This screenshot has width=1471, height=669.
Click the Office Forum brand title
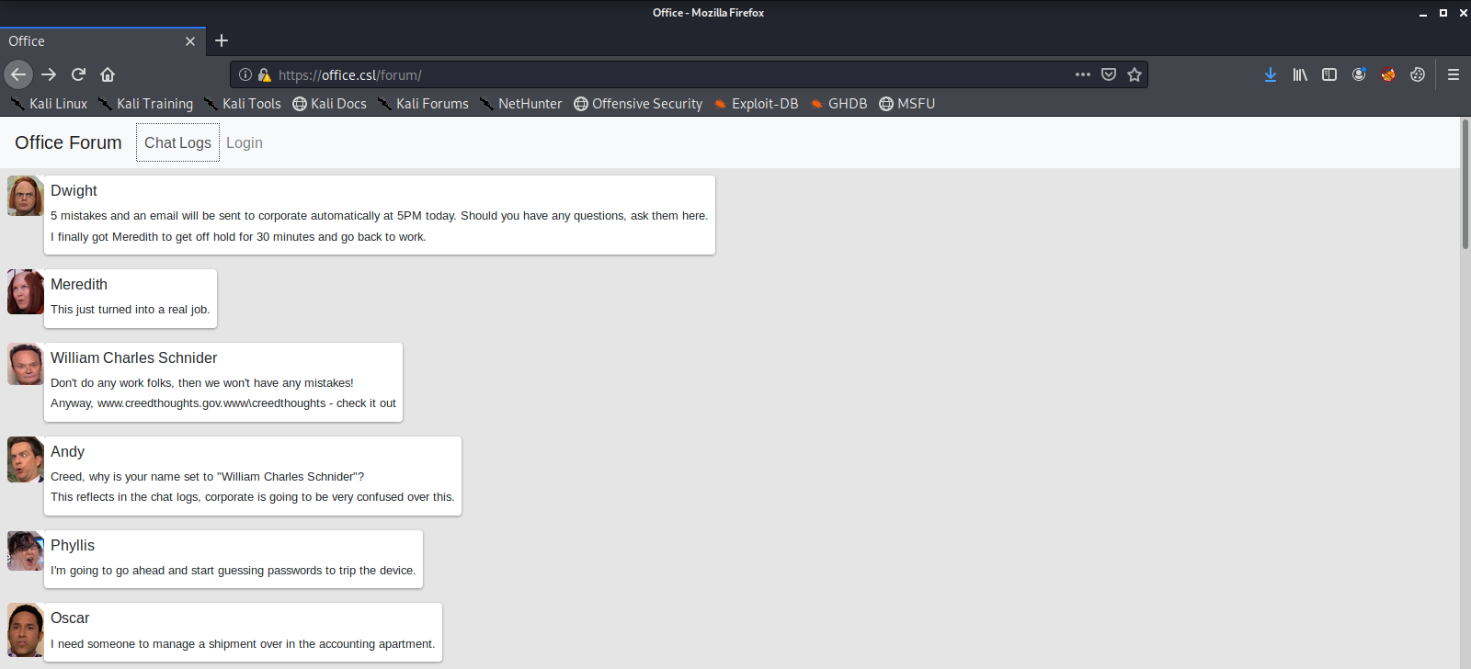point(68,142)
